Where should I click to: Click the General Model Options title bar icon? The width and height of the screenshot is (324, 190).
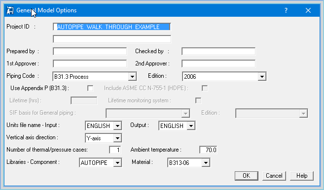[10, 10]
